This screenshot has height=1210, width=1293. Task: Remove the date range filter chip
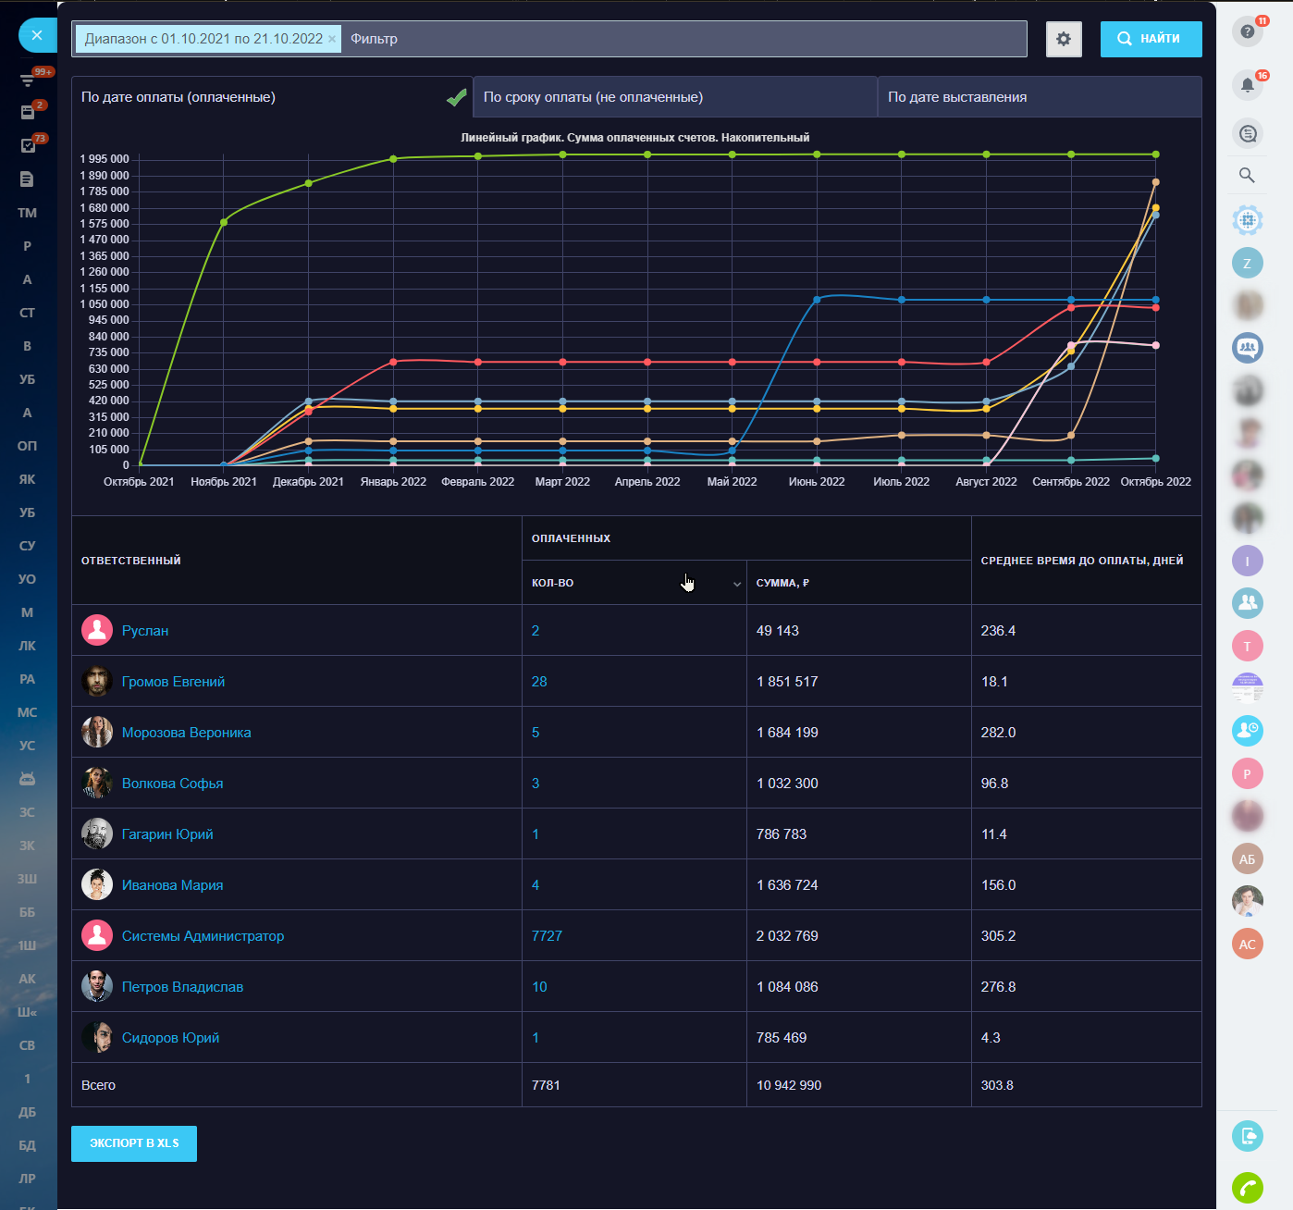coord(332,39)
